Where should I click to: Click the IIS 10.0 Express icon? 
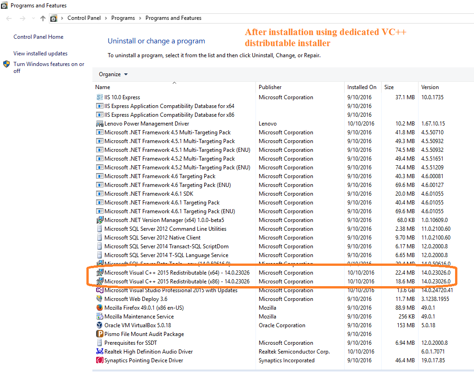101,97
